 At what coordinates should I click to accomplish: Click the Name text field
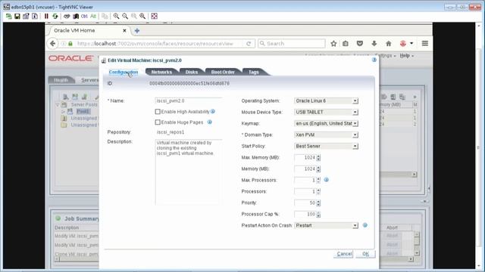[x=189, y=100]
